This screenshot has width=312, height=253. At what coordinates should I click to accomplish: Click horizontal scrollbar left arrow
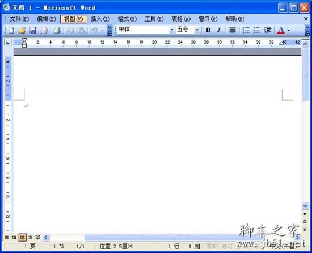click(x=46, y=238)
